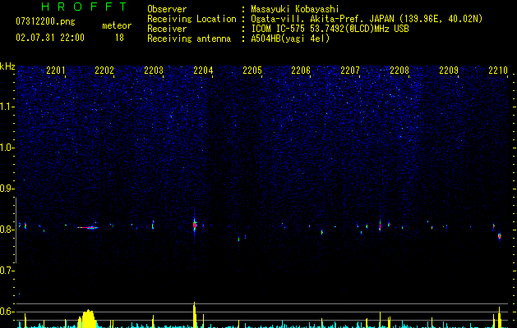
Task: Click the Observer field label
Action: point(167,9)
